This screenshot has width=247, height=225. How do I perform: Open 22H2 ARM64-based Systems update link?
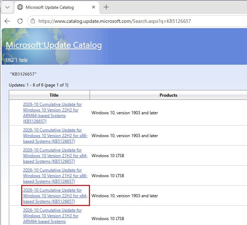[x=52, y=113]
